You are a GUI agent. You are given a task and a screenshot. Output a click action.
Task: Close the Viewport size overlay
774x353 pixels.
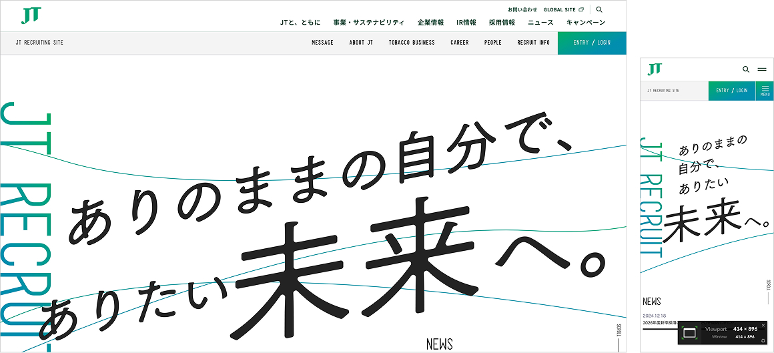(x=763, y=326)
